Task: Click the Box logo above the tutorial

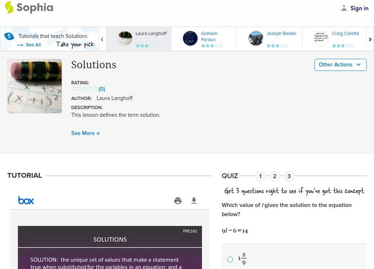Action: click(x=27, y=200)
